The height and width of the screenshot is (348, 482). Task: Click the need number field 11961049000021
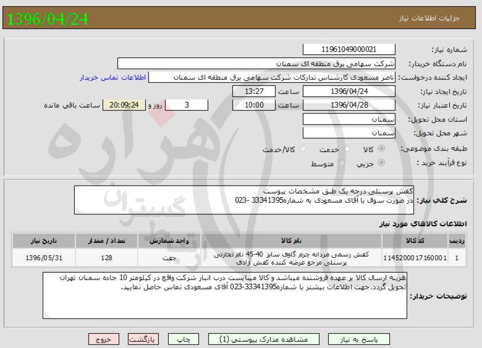349,49
